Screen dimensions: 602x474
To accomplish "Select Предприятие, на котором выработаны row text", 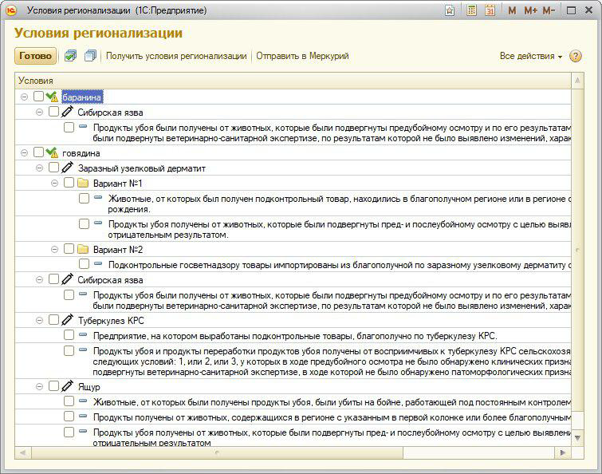I will tap(295, 336).
